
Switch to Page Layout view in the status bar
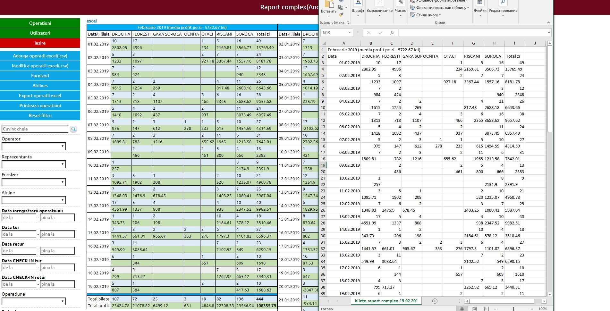click(474, 309)
